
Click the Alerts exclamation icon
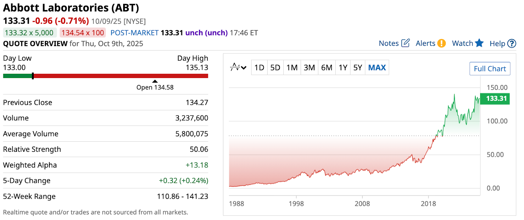(441, 43)
